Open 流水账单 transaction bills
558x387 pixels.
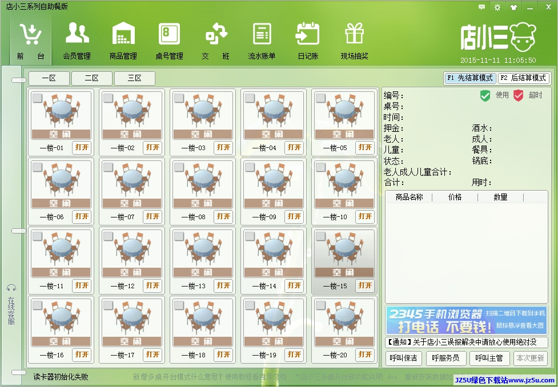pyautogui.click(x=262, y=35)
